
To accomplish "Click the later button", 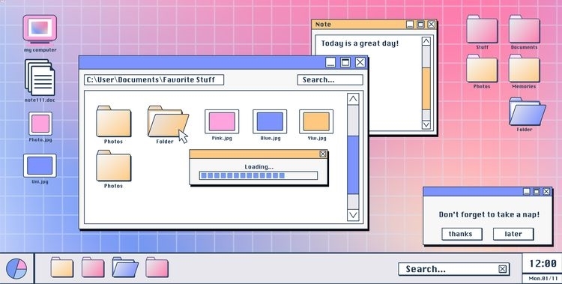I will [513, 234].
